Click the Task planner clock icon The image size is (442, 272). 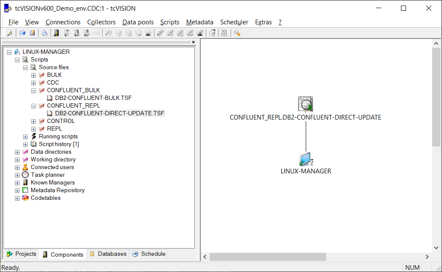[25, 175]
